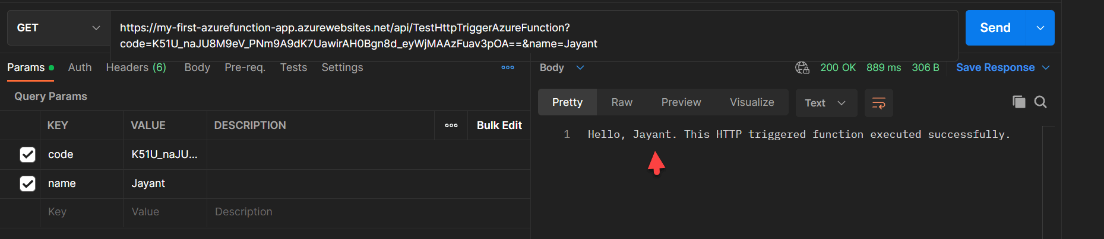
Task: Switch to the Visualize tab
Action: click(752, 102)
